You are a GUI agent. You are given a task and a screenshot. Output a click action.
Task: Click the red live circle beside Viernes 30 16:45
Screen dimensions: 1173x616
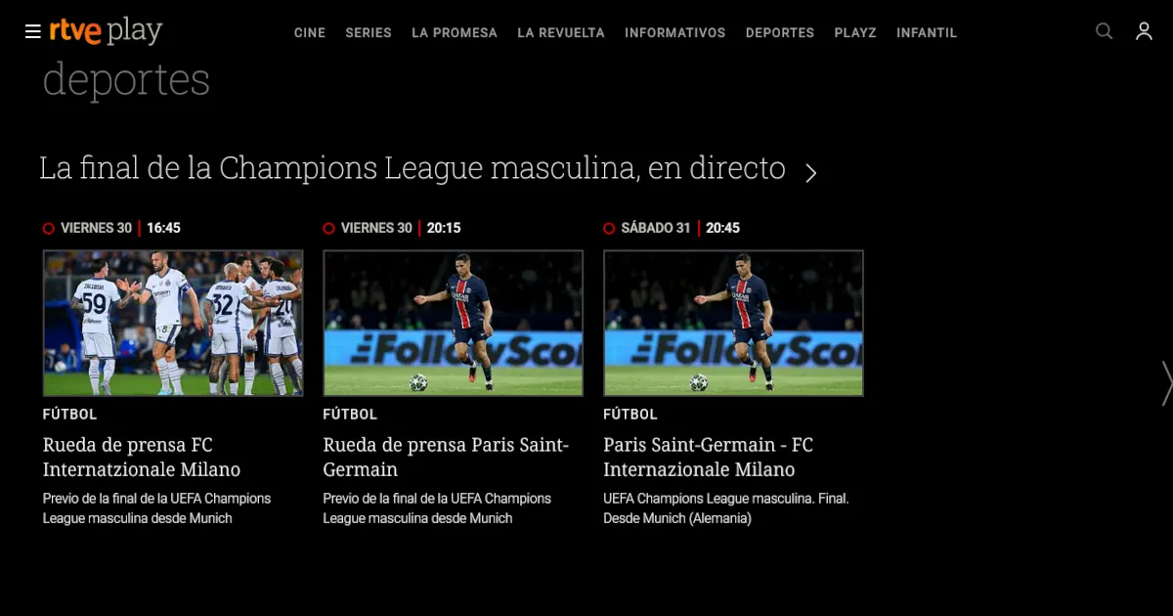[x=49, y=228]
